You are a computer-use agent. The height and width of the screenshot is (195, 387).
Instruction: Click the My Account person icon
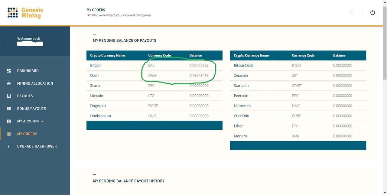tap(9, 121)
